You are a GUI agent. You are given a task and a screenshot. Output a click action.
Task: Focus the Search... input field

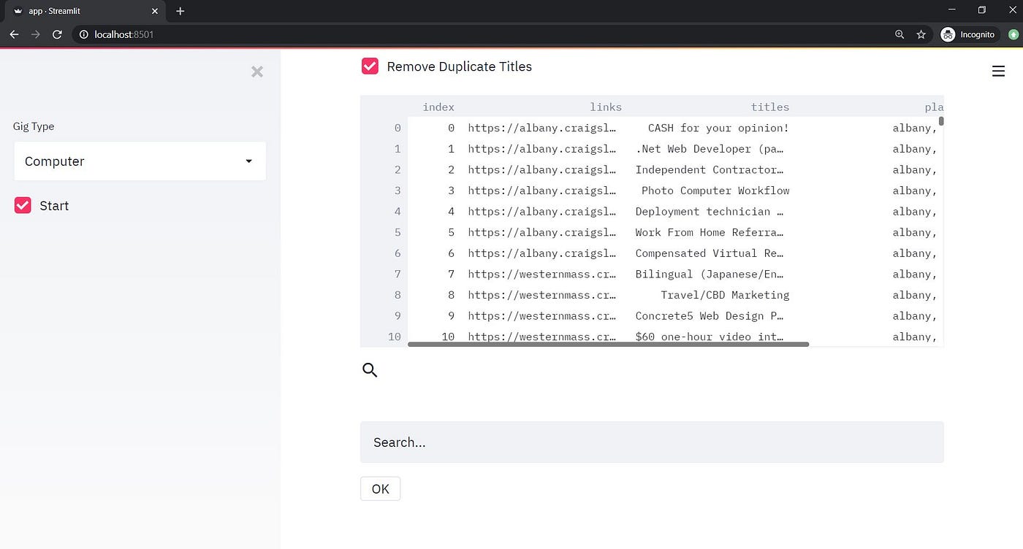[x=652, y=442]
